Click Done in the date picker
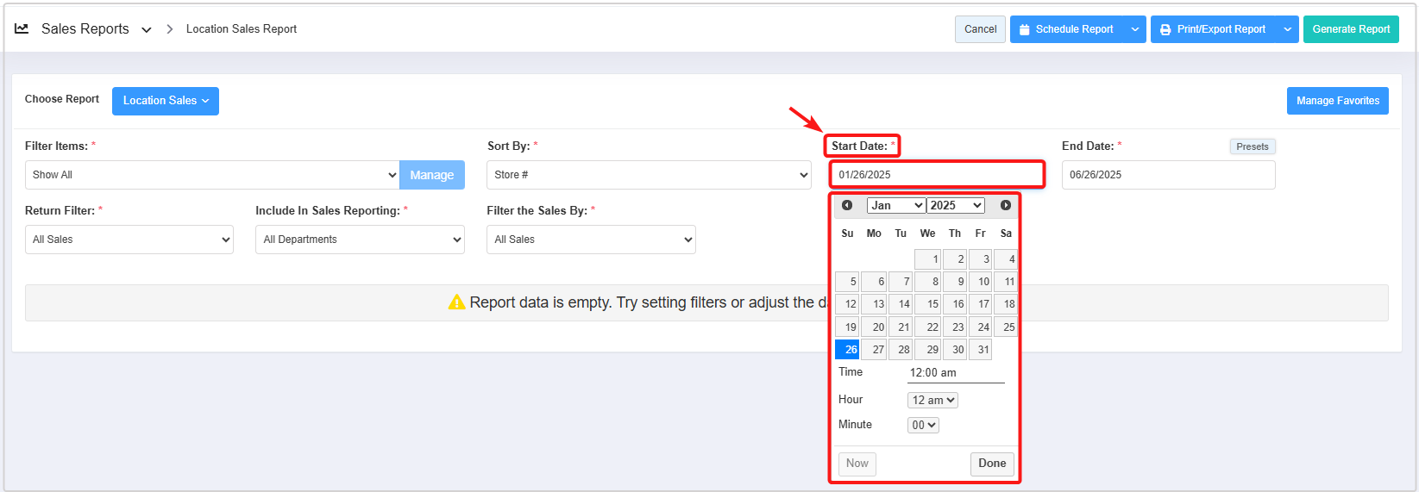This screenshot has height=492, width=1419. click(x=992, y=464)
